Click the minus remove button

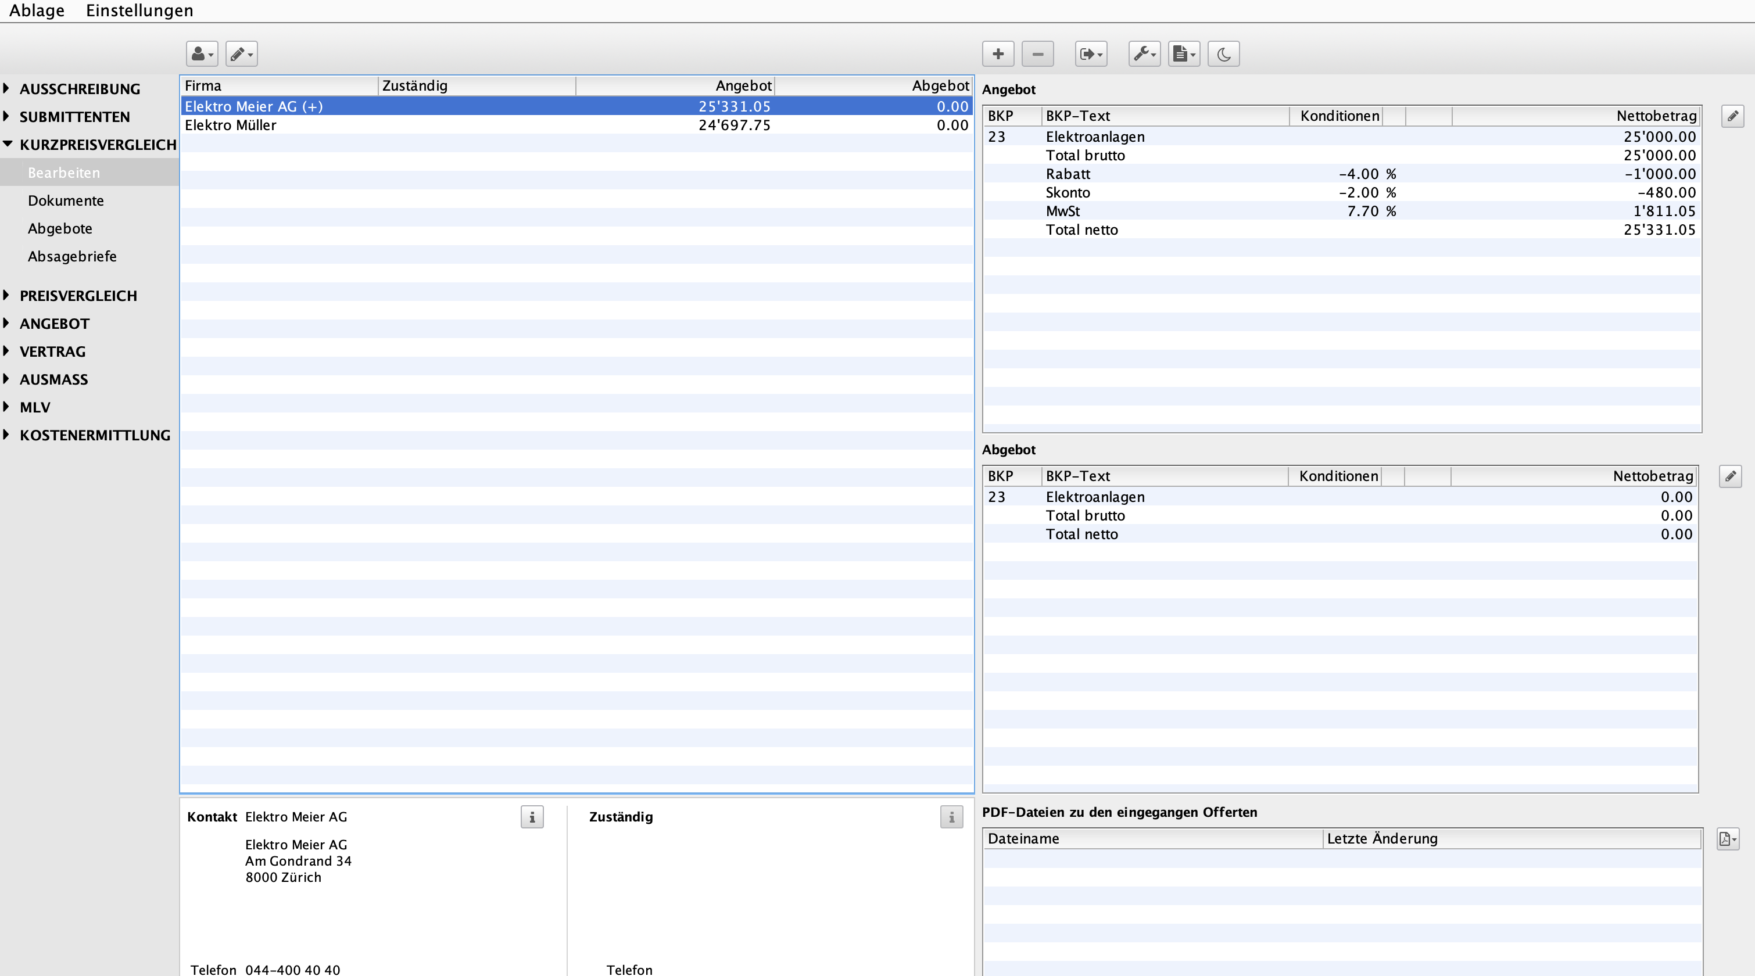pyautogui.click(x=1037, y=54)
